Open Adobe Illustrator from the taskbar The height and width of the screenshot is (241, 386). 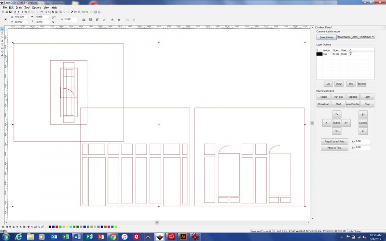[x=183, y=237]
